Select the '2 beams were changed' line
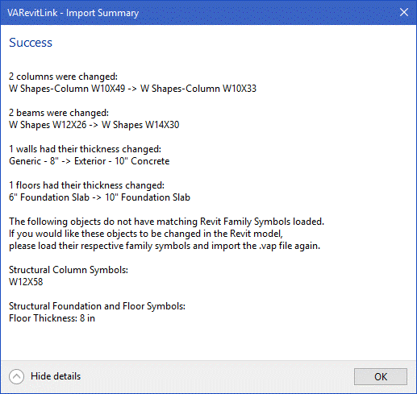 (x=59, y=113)
